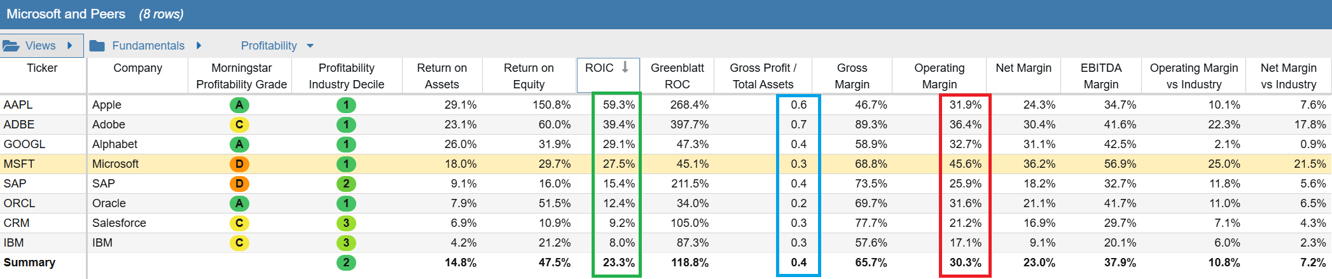Sort by Net Margin vs Industry header
The image size is (1332, 279).
pos(1289,76)
